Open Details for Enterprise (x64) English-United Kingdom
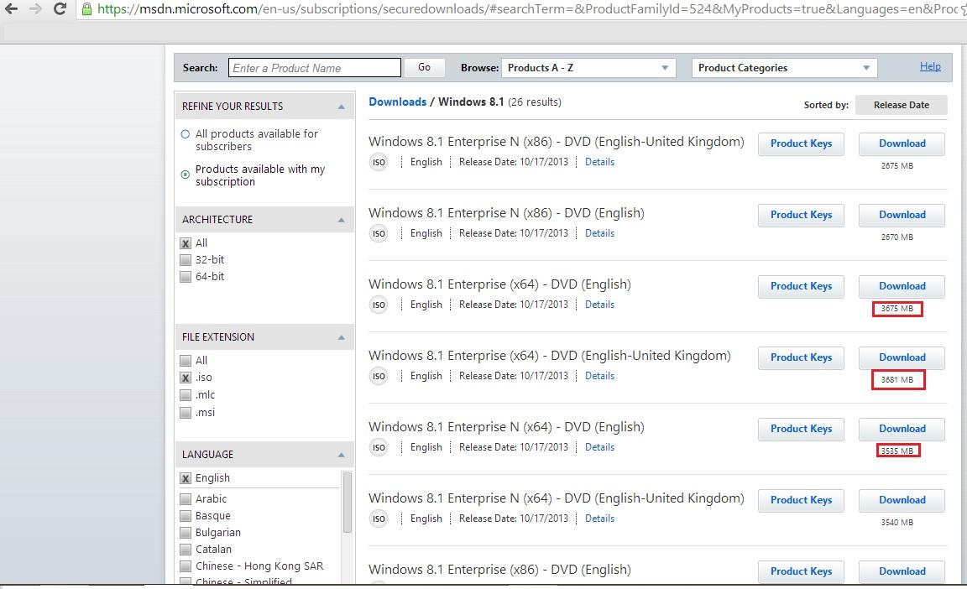This screenshot has width=967, height=589. tap(599, 377)
